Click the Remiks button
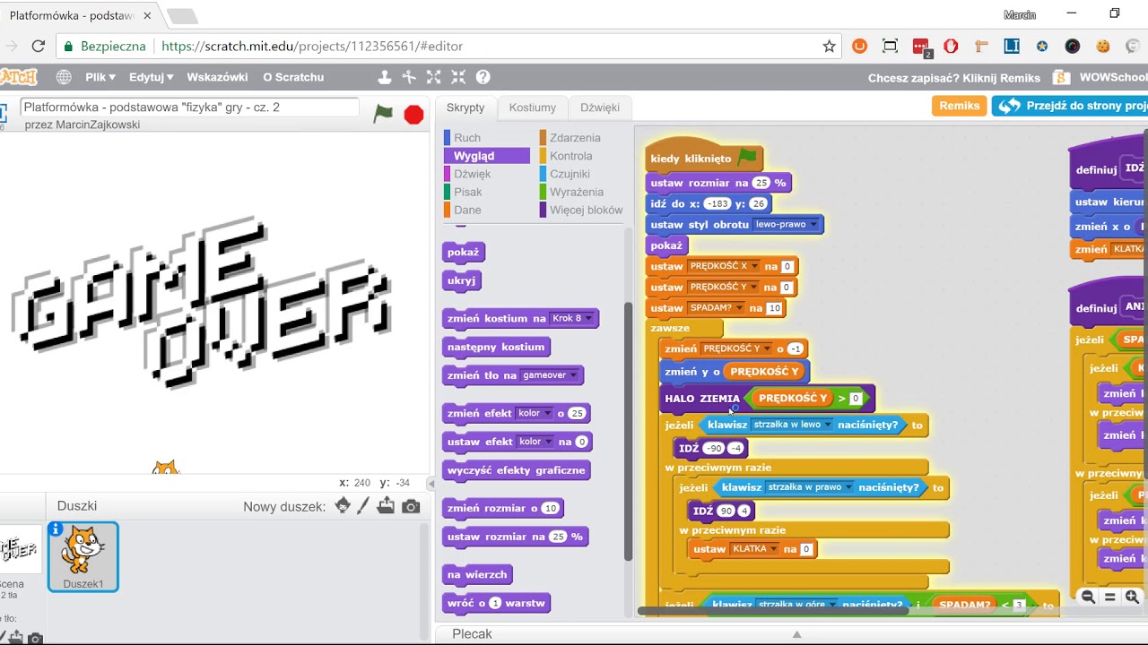This screenshot has width=1148, height=645. [959, 106]
